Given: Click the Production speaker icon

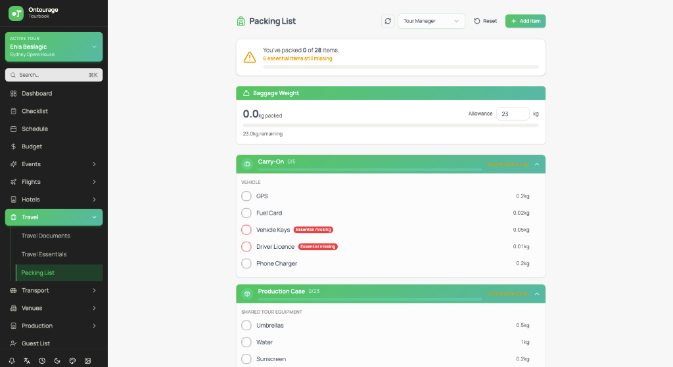Looking at the screenshot, I should click(13, 326).
